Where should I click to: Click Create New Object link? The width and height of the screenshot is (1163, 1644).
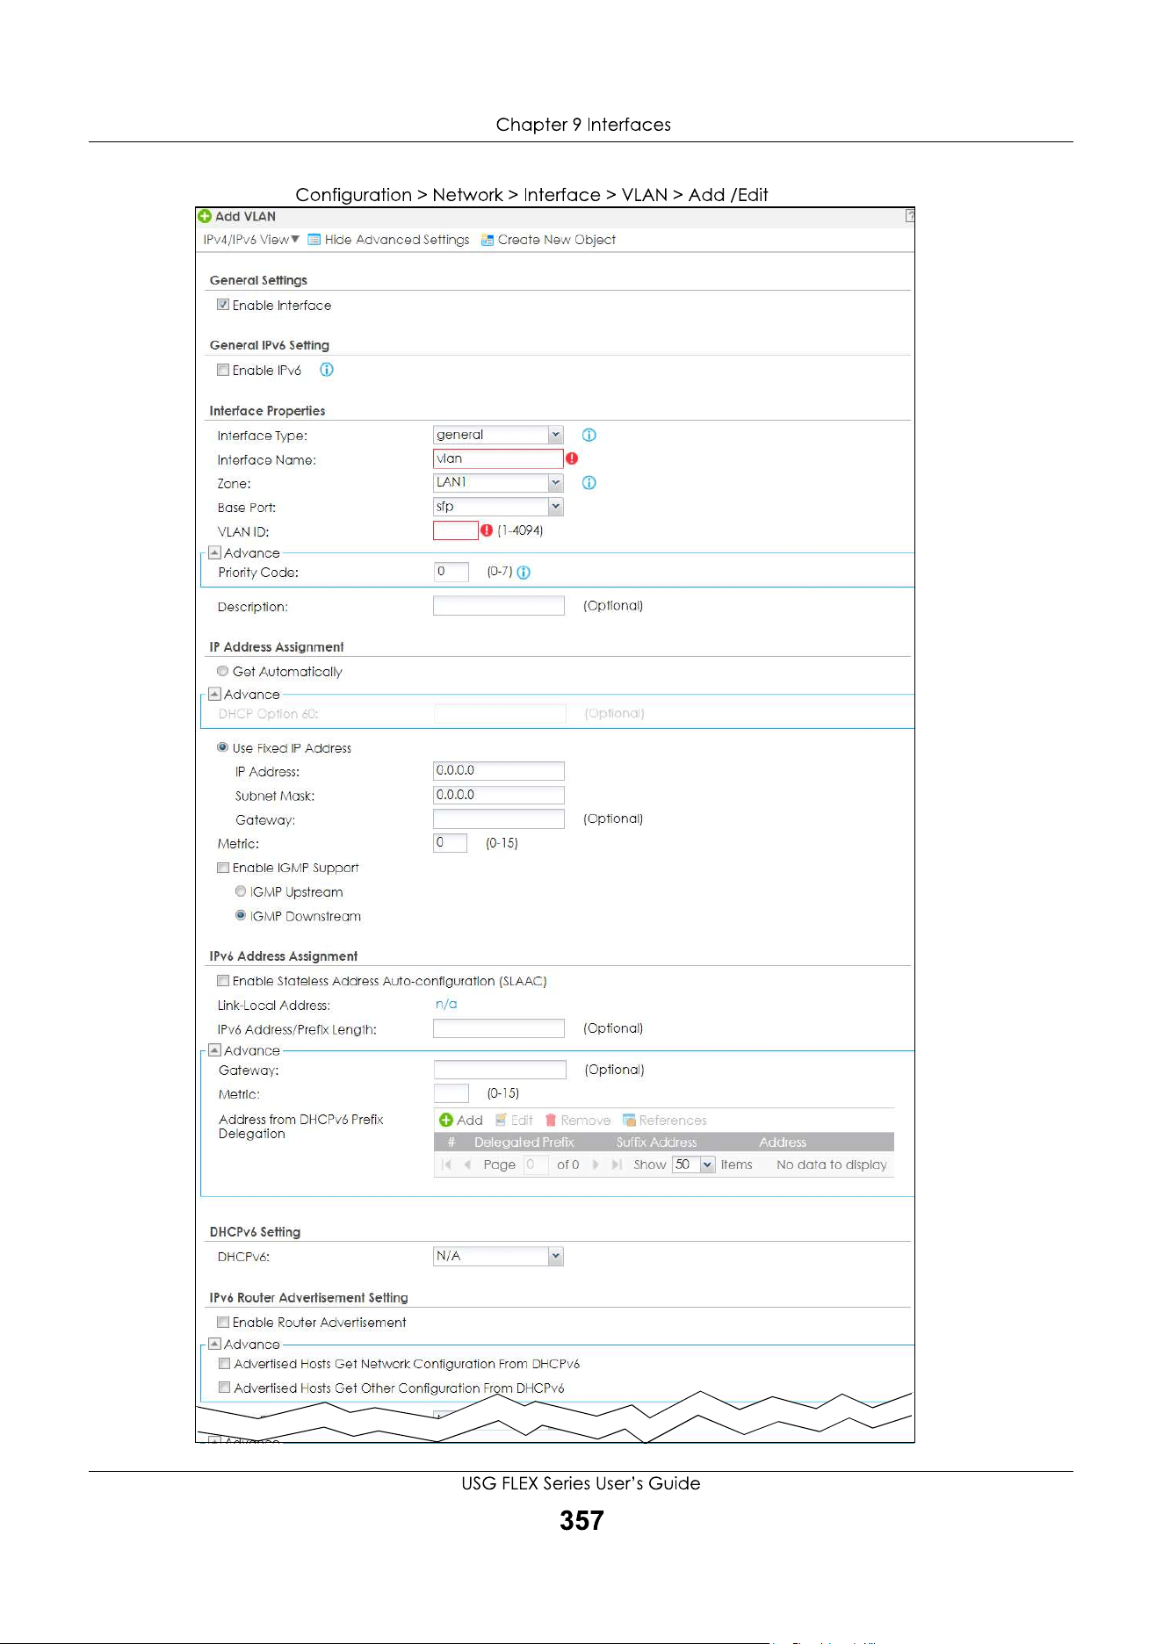[x=548, y=240]
